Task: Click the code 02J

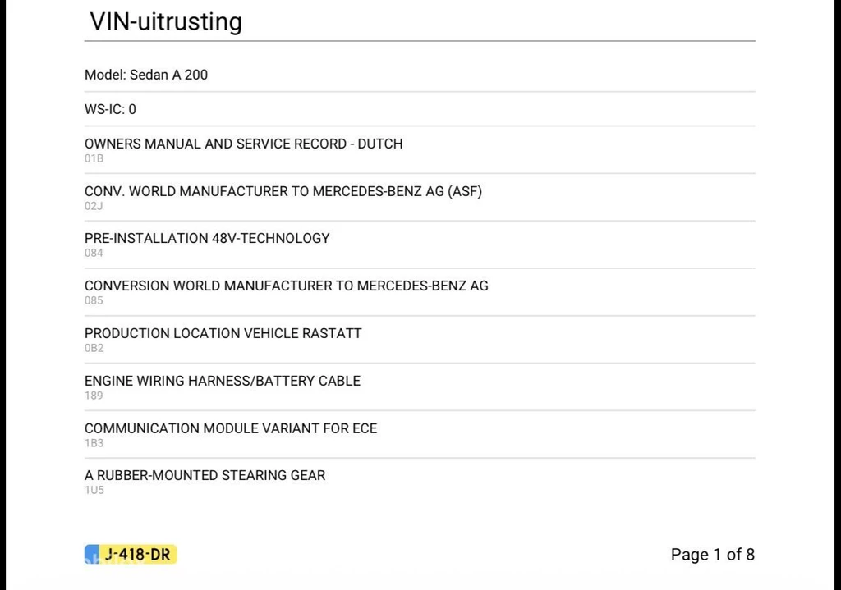Action: pyautogui.click(x=94, y=206)
